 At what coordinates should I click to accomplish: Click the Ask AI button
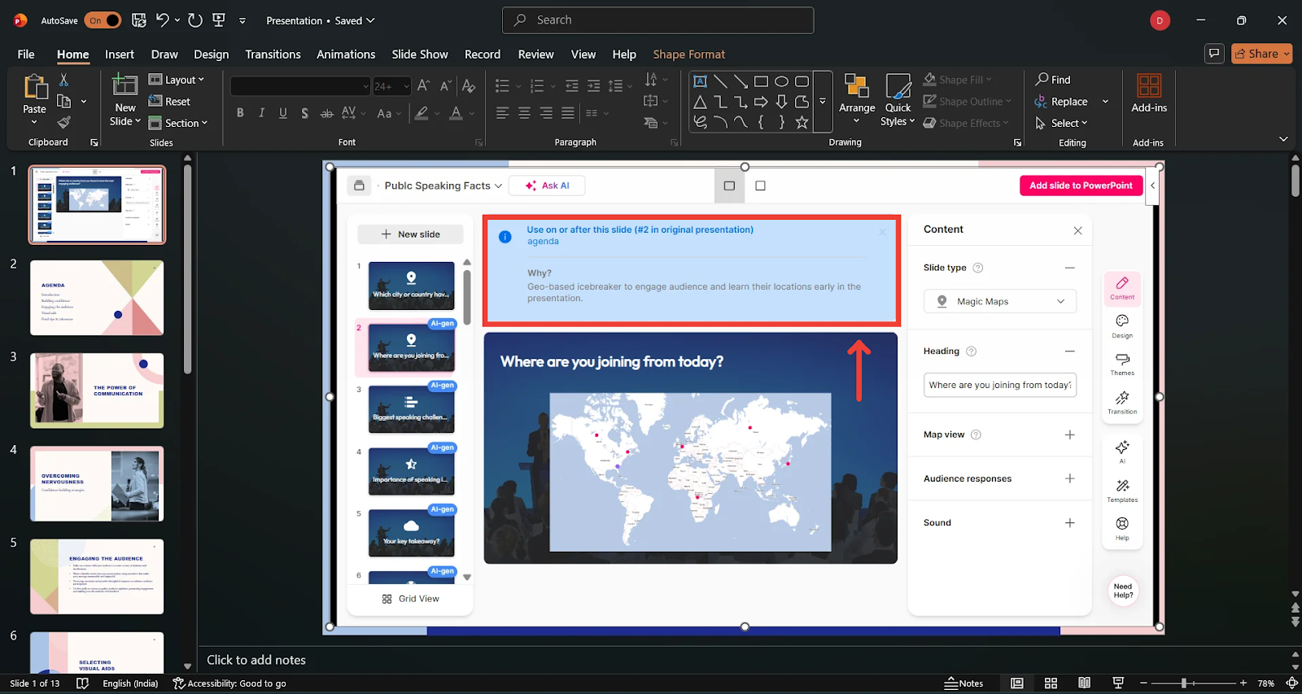point(547,186)
